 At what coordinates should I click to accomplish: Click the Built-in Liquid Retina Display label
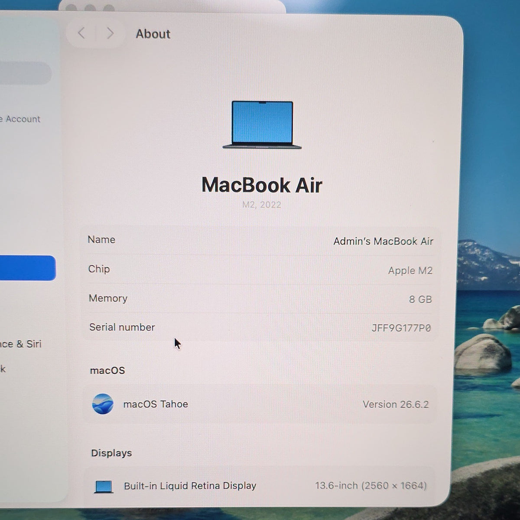tap(190, 486)
